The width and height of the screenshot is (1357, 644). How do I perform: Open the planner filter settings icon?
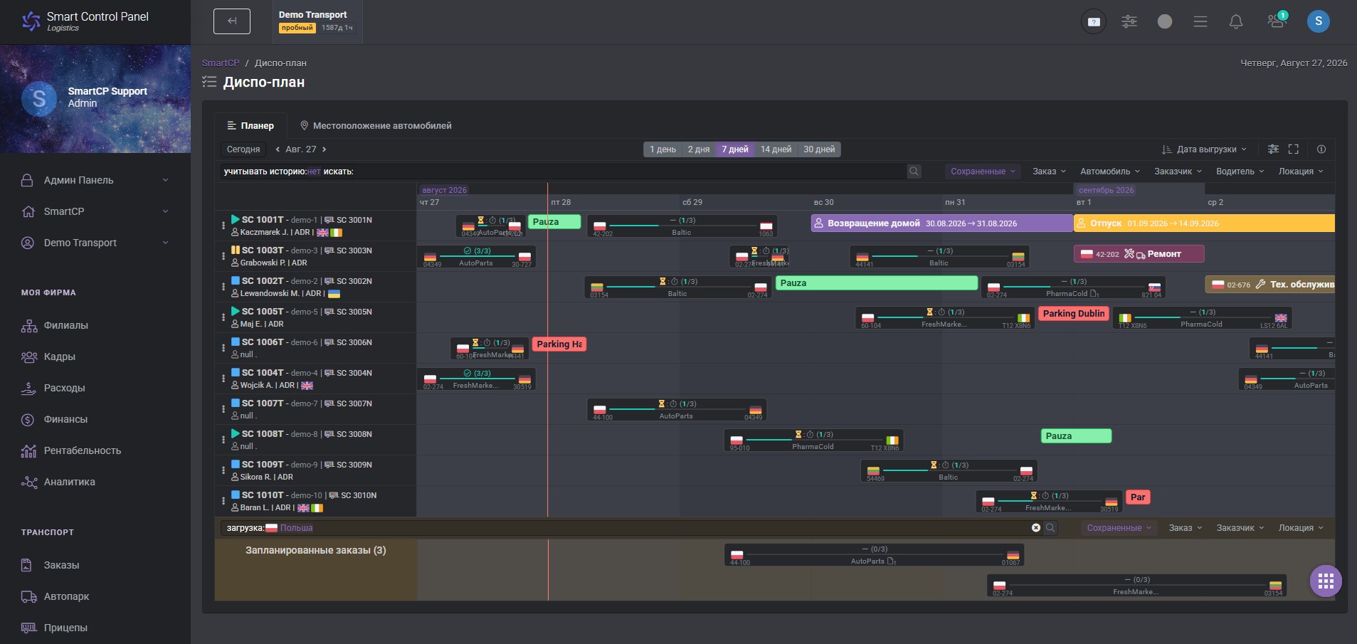click(1273, 149)
